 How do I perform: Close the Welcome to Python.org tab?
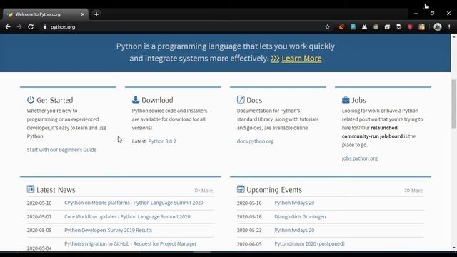coord(83,14)
